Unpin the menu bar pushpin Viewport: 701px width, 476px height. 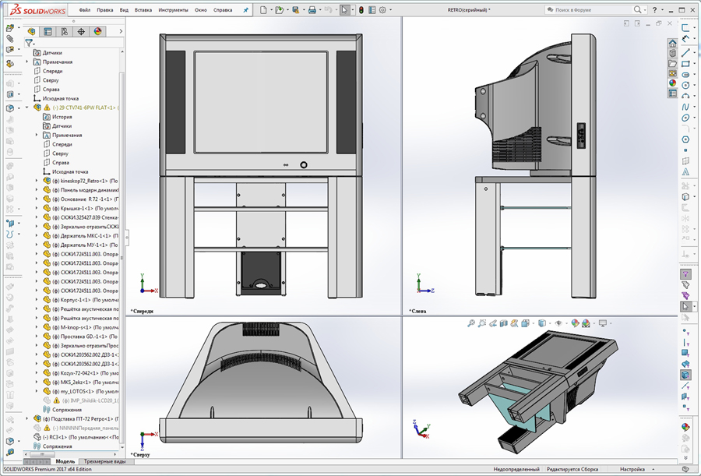point(245,9)
